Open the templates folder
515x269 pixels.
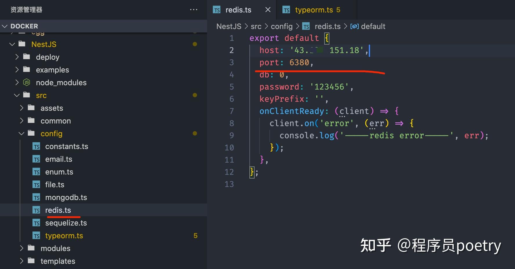58,261
